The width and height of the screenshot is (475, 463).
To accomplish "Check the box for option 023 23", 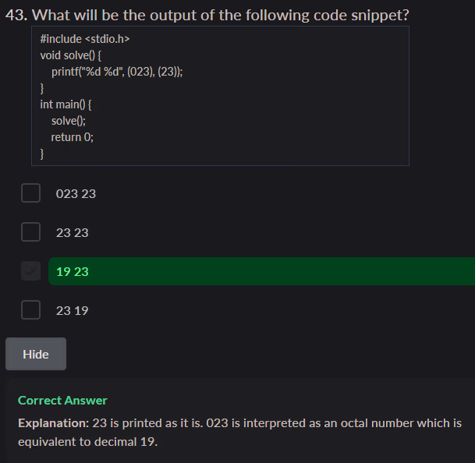I will (30, 193).
